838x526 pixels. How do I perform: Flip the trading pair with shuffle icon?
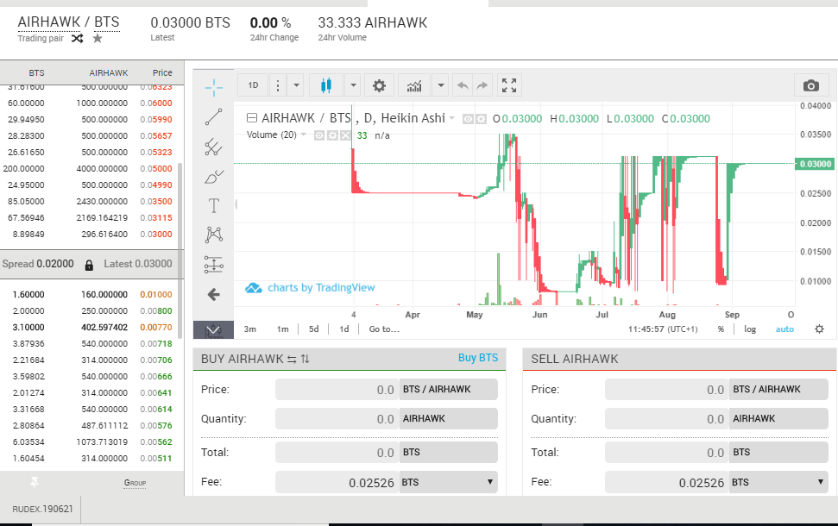point(78,39)
